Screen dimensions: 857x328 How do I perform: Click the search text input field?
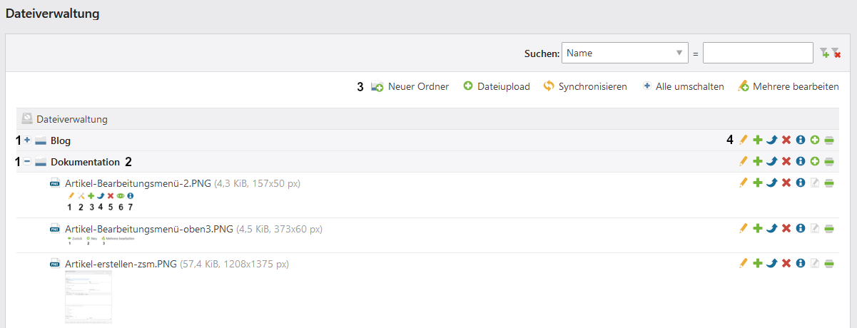click(x=758, y=53)
